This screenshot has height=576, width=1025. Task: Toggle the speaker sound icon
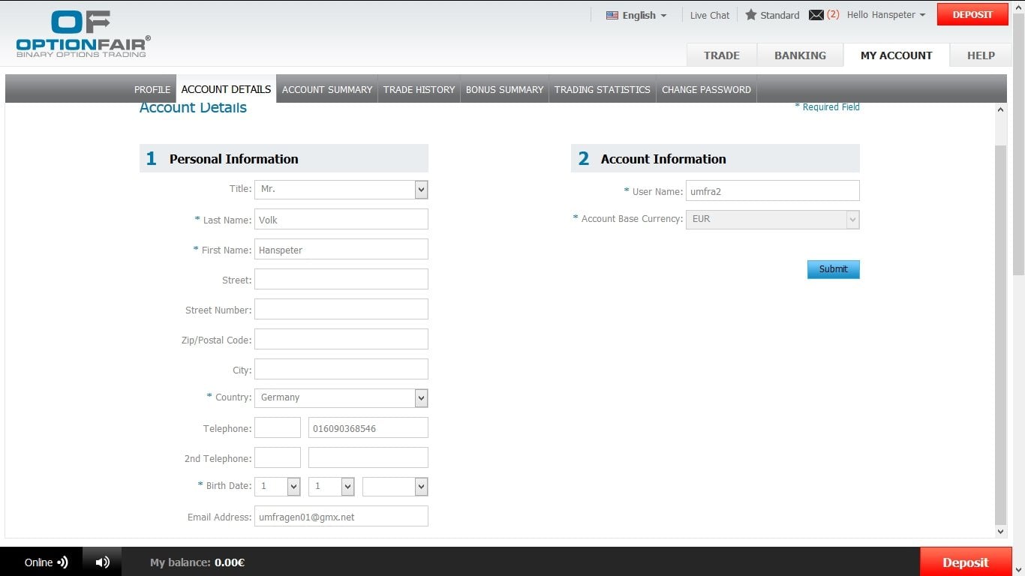103,562
